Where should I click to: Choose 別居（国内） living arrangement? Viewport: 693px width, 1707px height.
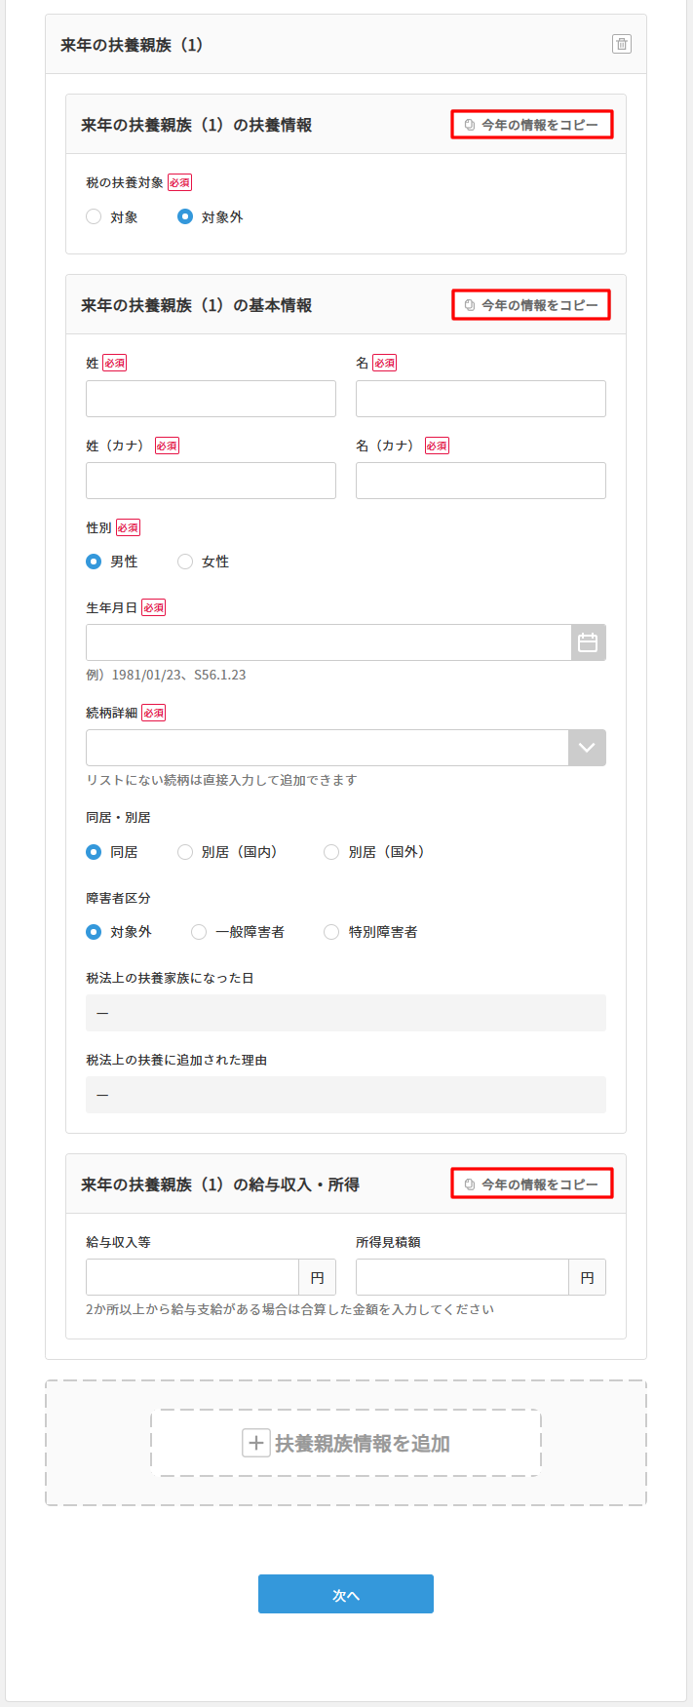(x=185, y=852)
